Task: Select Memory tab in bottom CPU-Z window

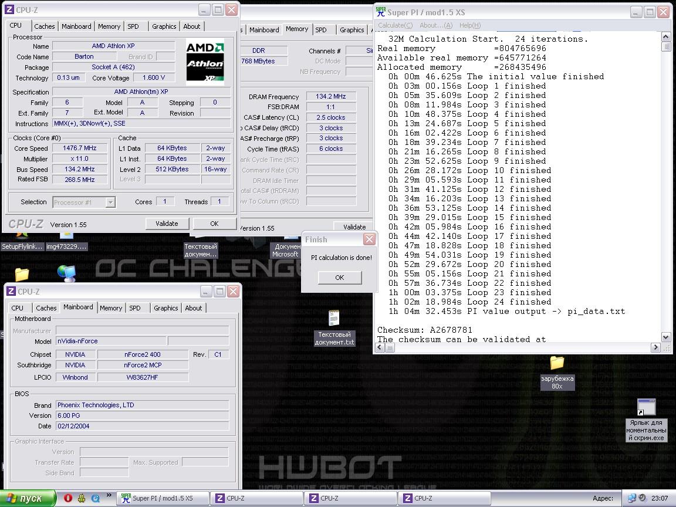Action: [x=111, y=308]
